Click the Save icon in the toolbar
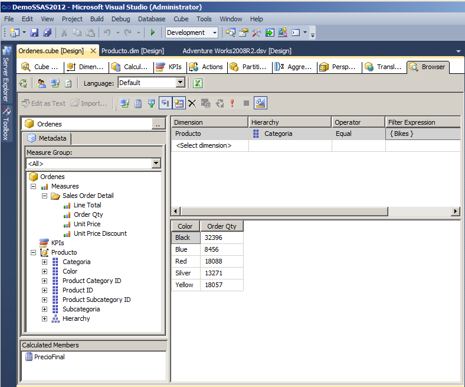Screen dimensions: 465x387 click(x=35, y=33)
